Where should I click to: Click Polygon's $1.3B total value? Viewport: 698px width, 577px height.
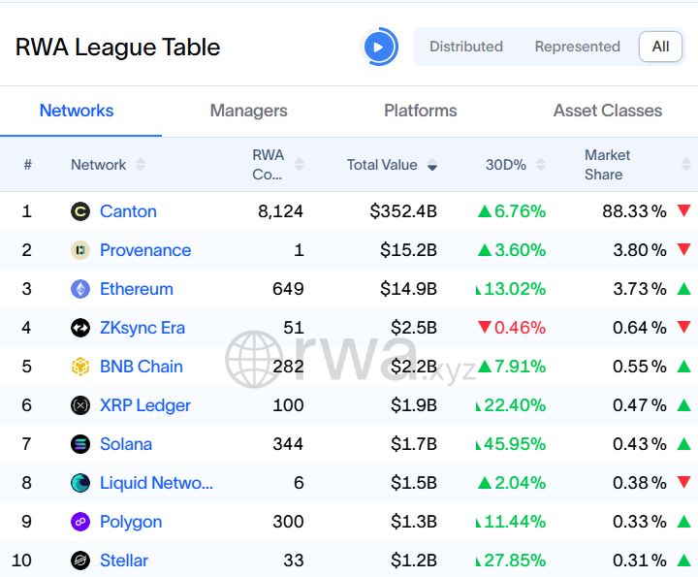(x=414, y=522)
